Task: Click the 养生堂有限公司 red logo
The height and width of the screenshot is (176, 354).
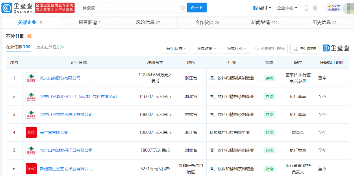Action: [x=31, y=132]
